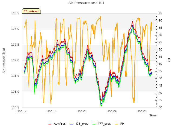This screenshot has width=173, height=129.
Task: Click the Dec 24 date tick label
Action: click(x=111, y=111)
